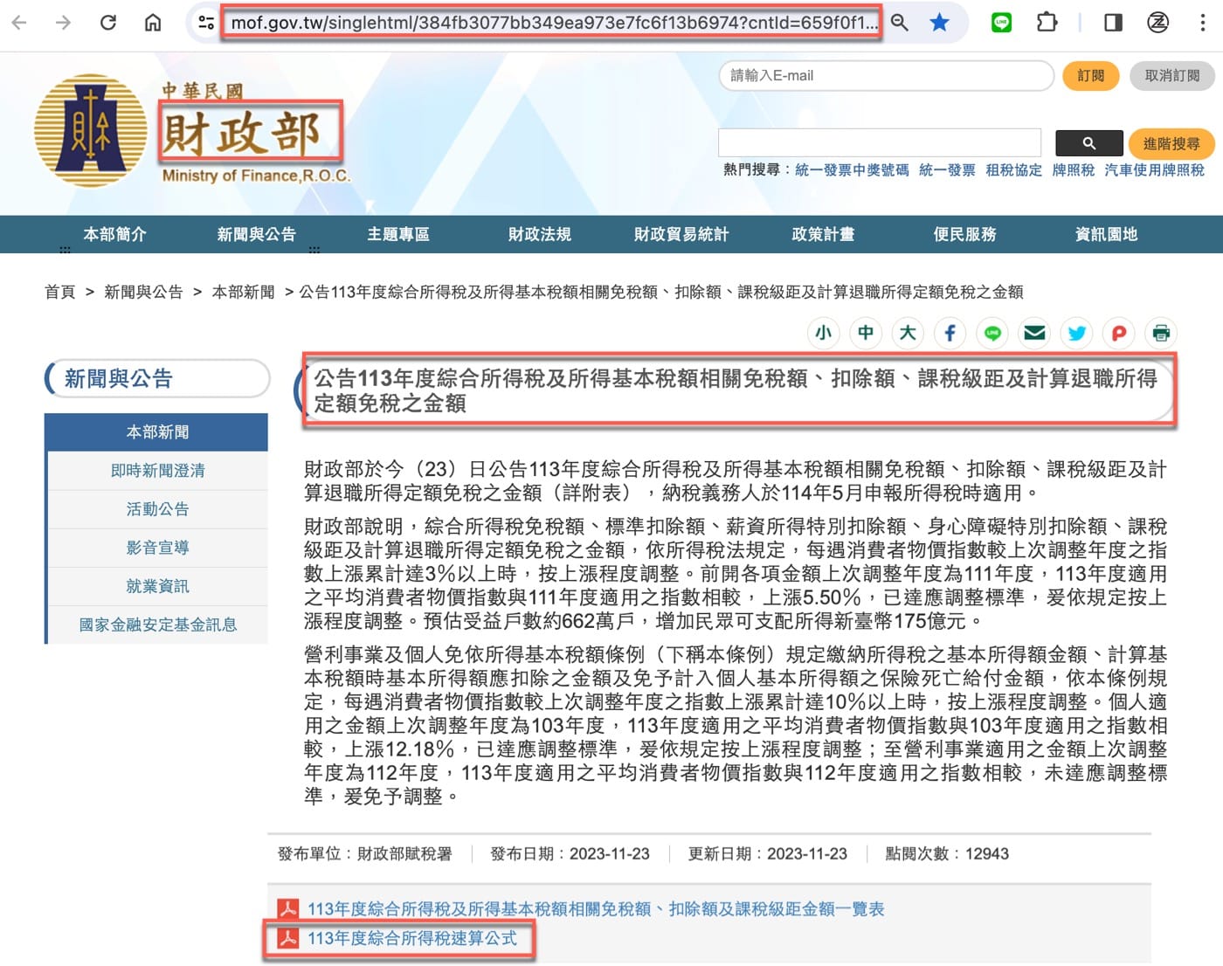Open the extensions puzzle menu
The width and height of the screenshot is (1223, 966).
click(x=1047, y=23)
